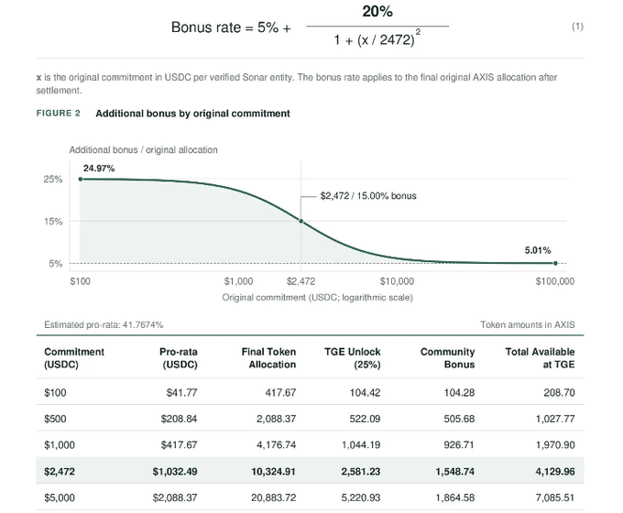The height and width of the screenshot is (513, 623).
Task: Click the 2,581.23 TGE unlock cell
Action: 361,472
